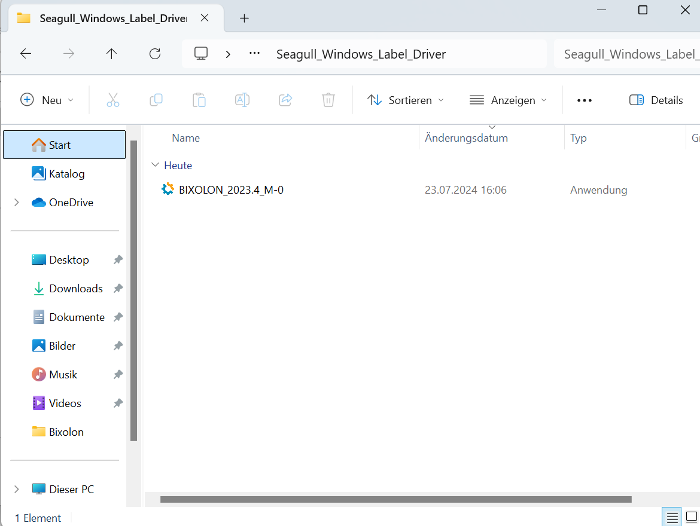Click the pin icon next to Musik

[118, 374]
